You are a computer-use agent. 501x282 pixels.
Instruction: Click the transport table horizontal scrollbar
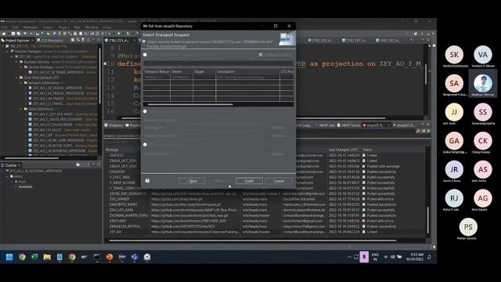coord(190,104)
